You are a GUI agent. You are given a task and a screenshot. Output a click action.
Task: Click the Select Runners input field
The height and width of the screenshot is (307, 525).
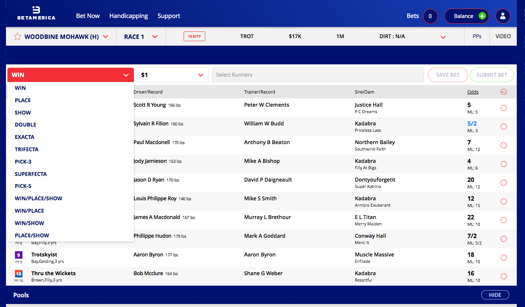[317, 75]
